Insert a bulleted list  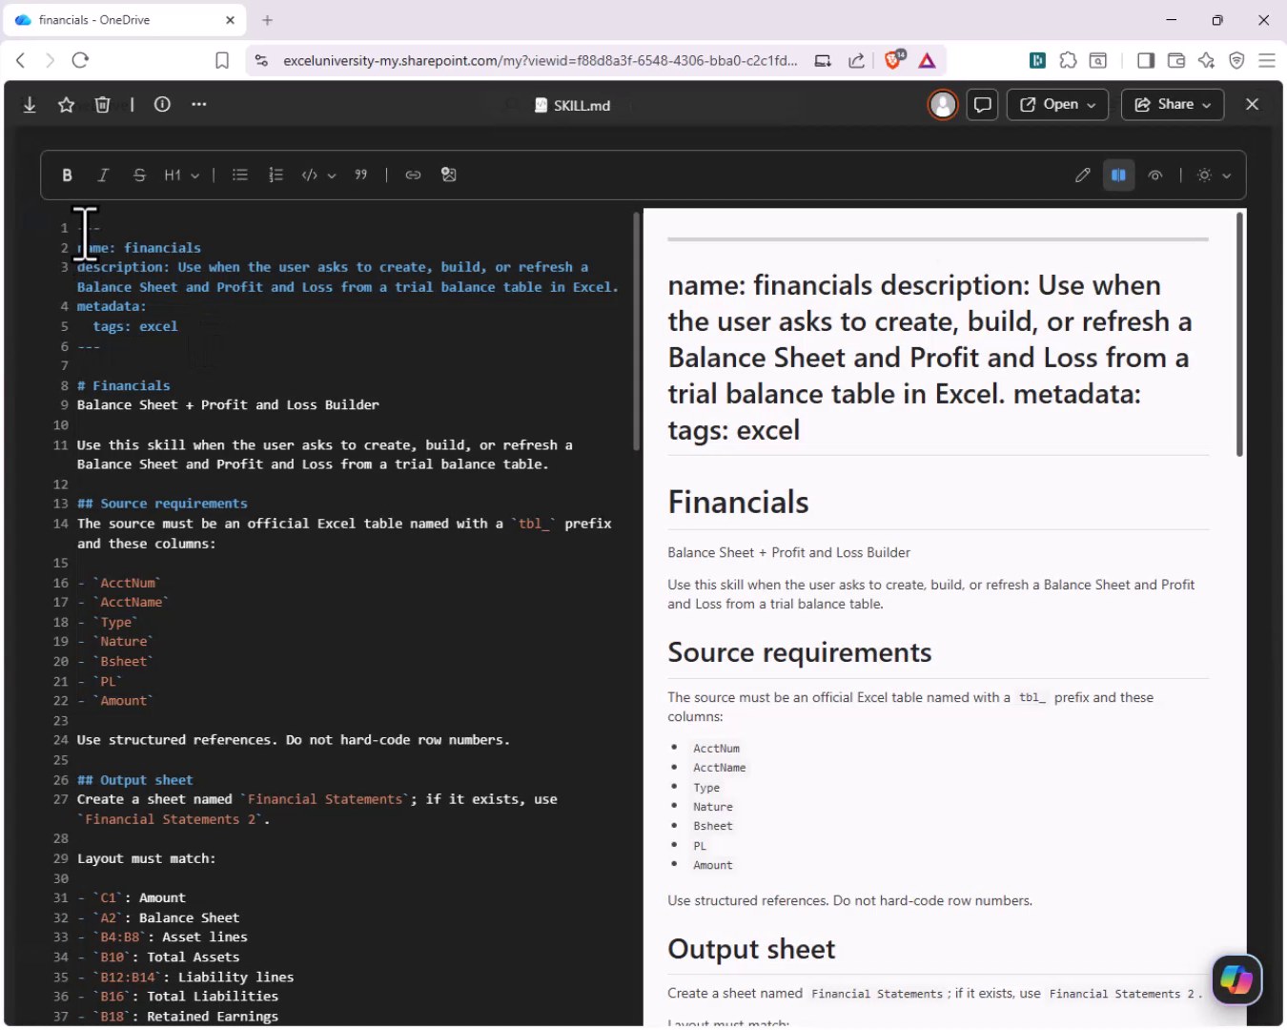tap(240, 175)
